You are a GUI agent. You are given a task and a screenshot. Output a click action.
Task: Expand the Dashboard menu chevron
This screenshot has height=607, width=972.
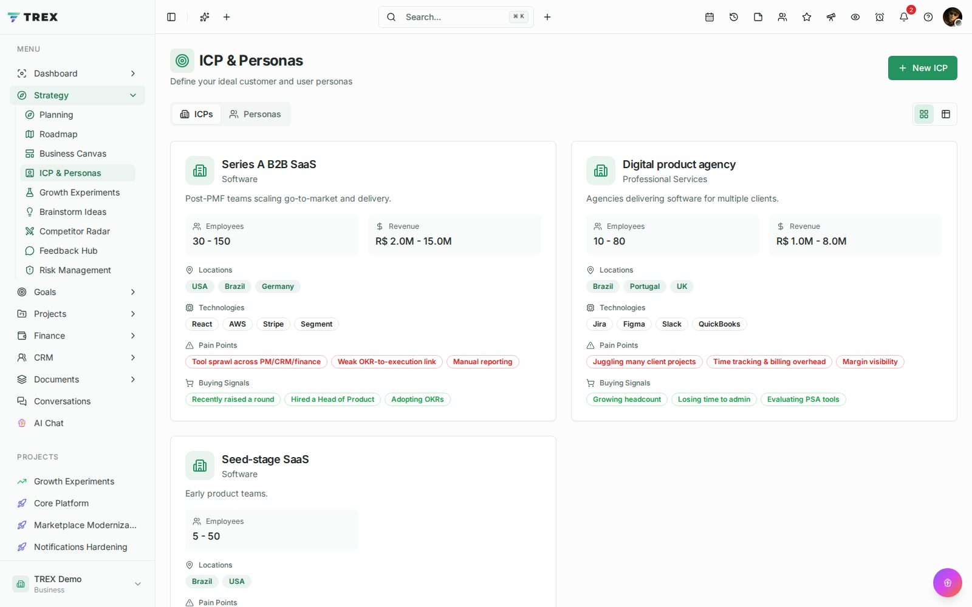(133, 73)
